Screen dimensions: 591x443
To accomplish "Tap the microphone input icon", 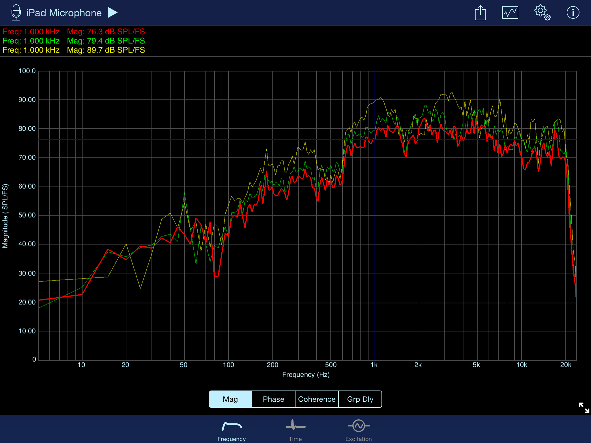I will tap(16, 13).
